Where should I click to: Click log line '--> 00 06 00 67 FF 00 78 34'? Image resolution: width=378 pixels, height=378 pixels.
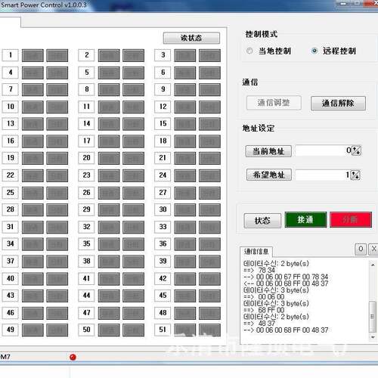click(x=286, y=277)
